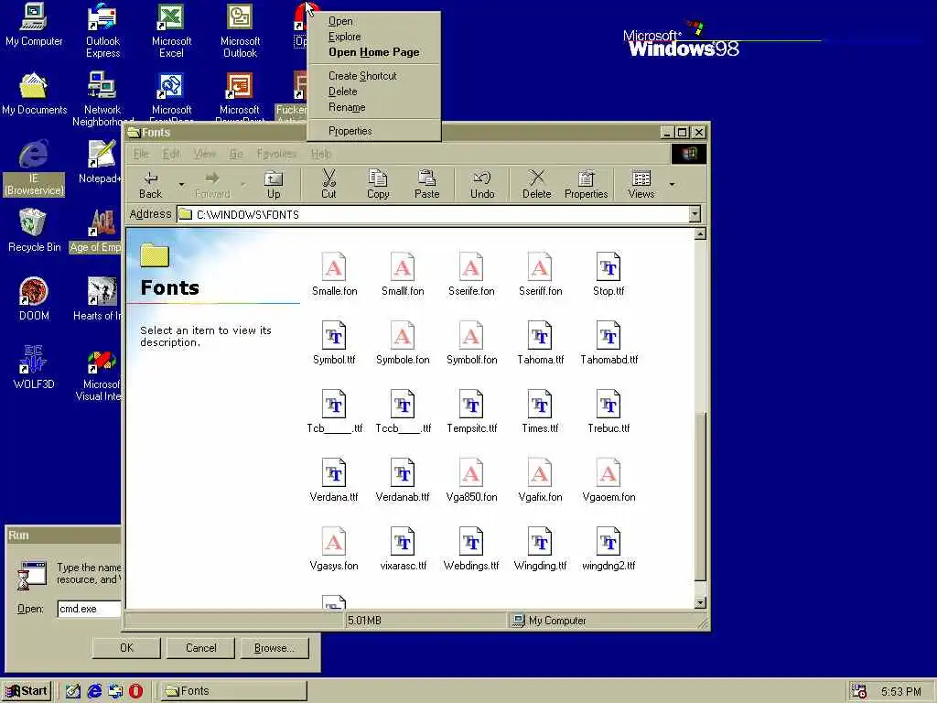Select Symbole.fon font file
937x703 pixels.
(403, 343)
